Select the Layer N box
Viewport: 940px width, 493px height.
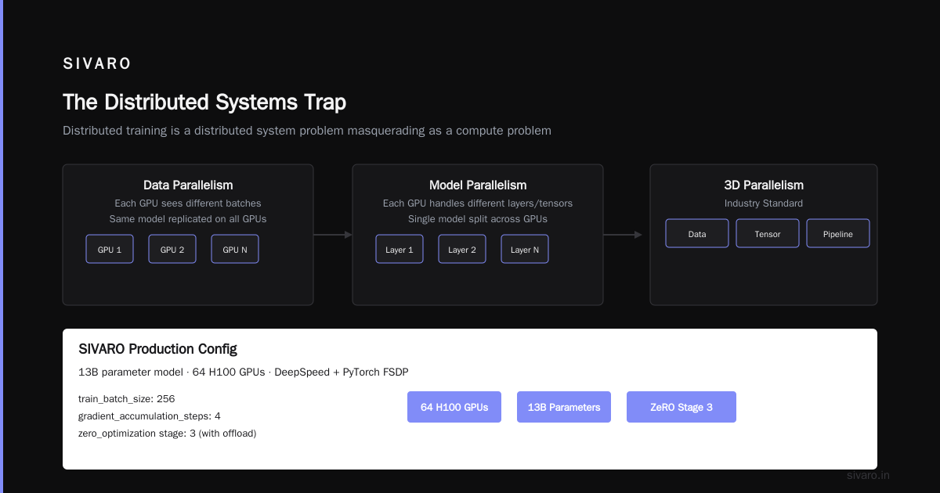pos(525,249)
